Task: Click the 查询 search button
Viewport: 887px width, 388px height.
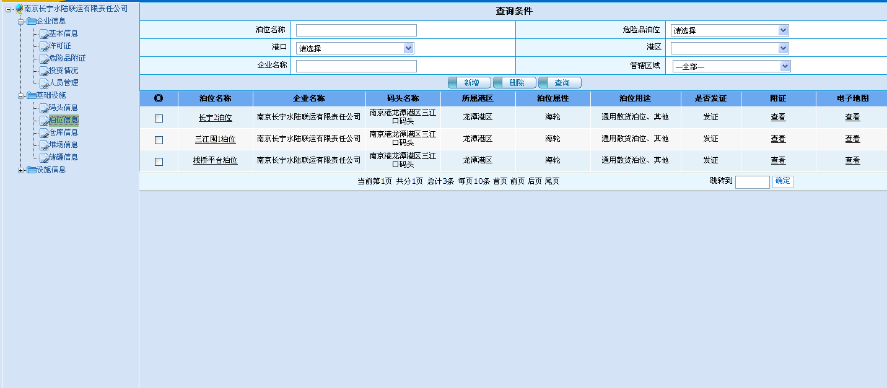Action: point(560,83)
